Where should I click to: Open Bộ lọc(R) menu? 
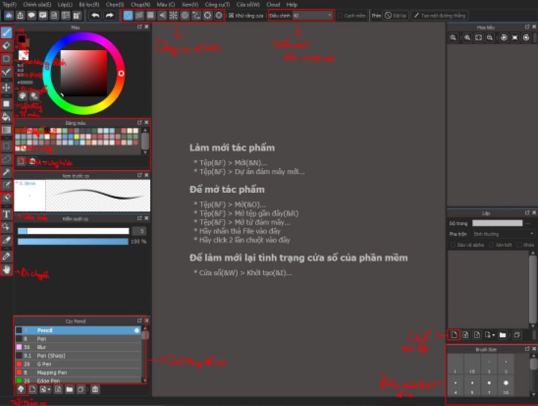[x=89, y=4]
